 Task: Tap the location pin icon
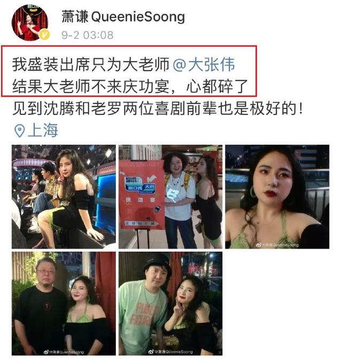click(19, 131)
